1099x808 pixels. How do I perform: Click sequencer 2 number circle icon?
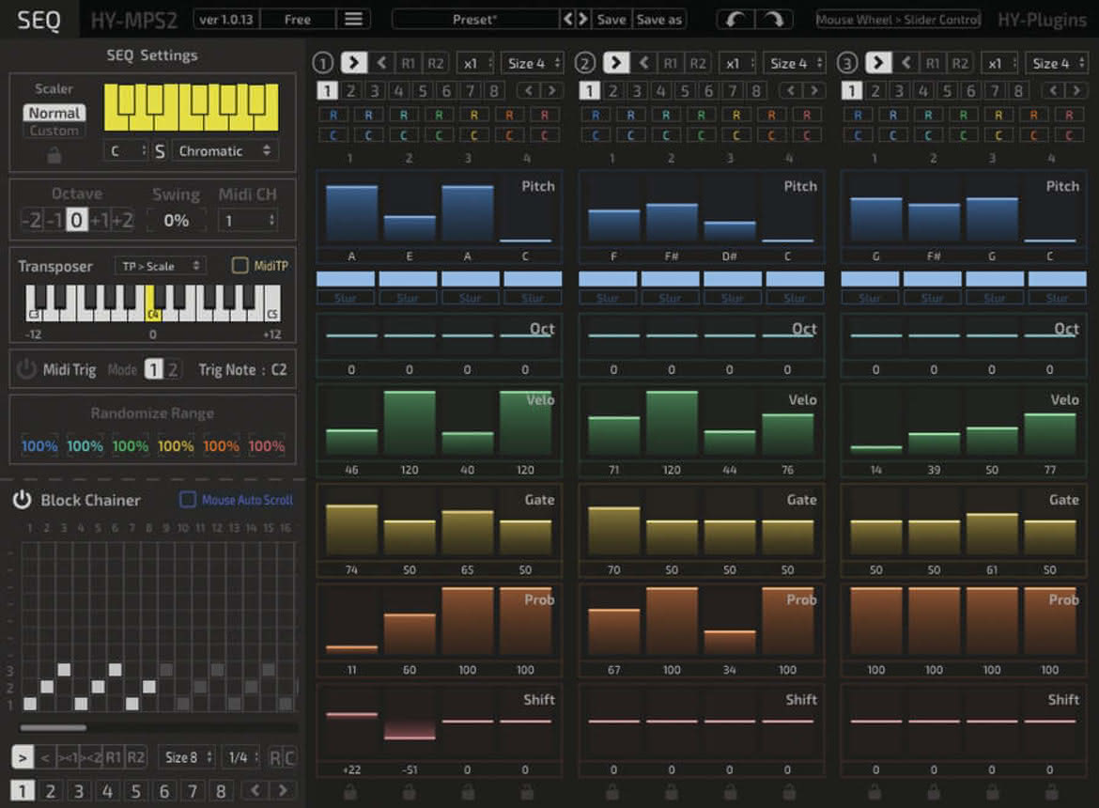[x=584, y=64]
